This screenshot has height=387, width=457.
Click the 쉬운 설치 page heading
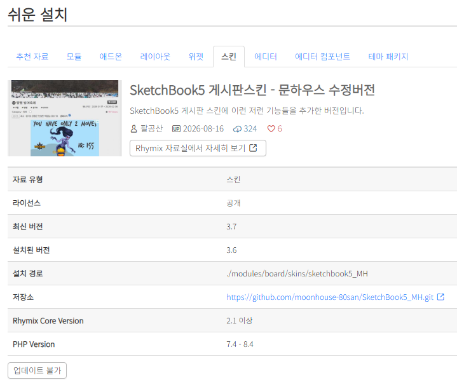coord(38,14)
